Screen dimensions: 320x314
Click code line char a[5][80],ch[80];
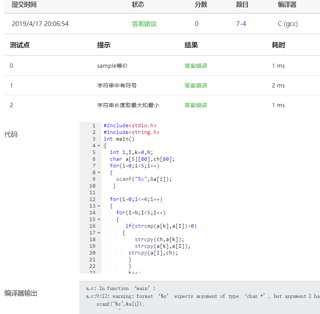[142, 159]
